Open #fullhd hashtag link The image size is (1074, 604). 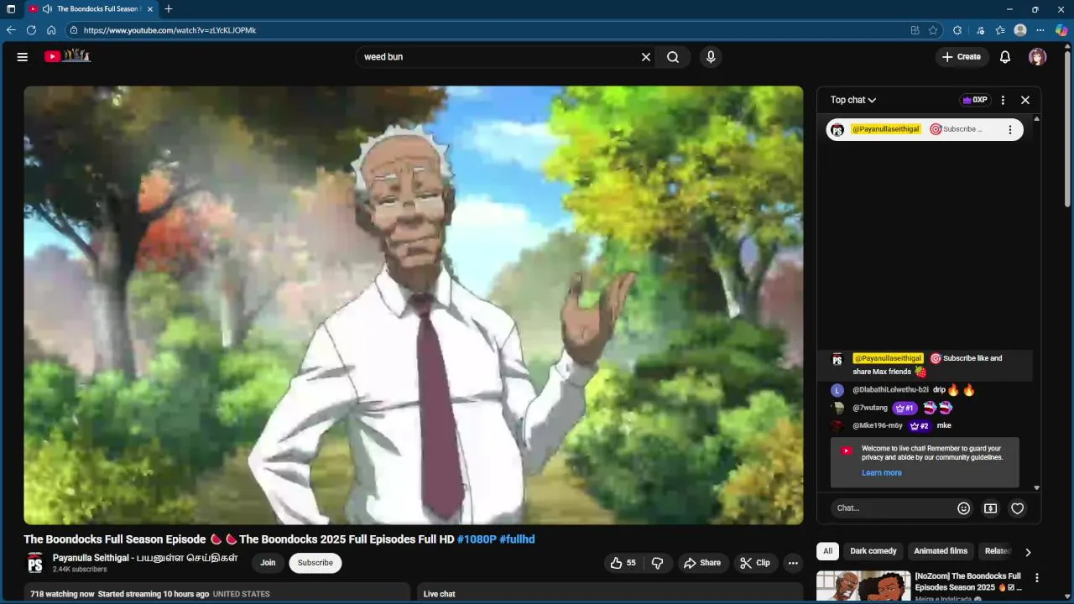pyautogui.click(x=517, y=539)
